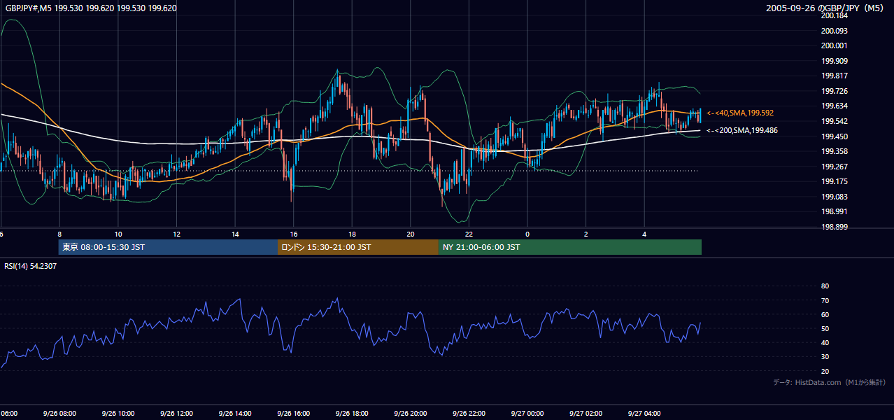Click the 200 SMA 199.486 label
Viewport: 894px width, 420px height.
click(x=742, y=130)
